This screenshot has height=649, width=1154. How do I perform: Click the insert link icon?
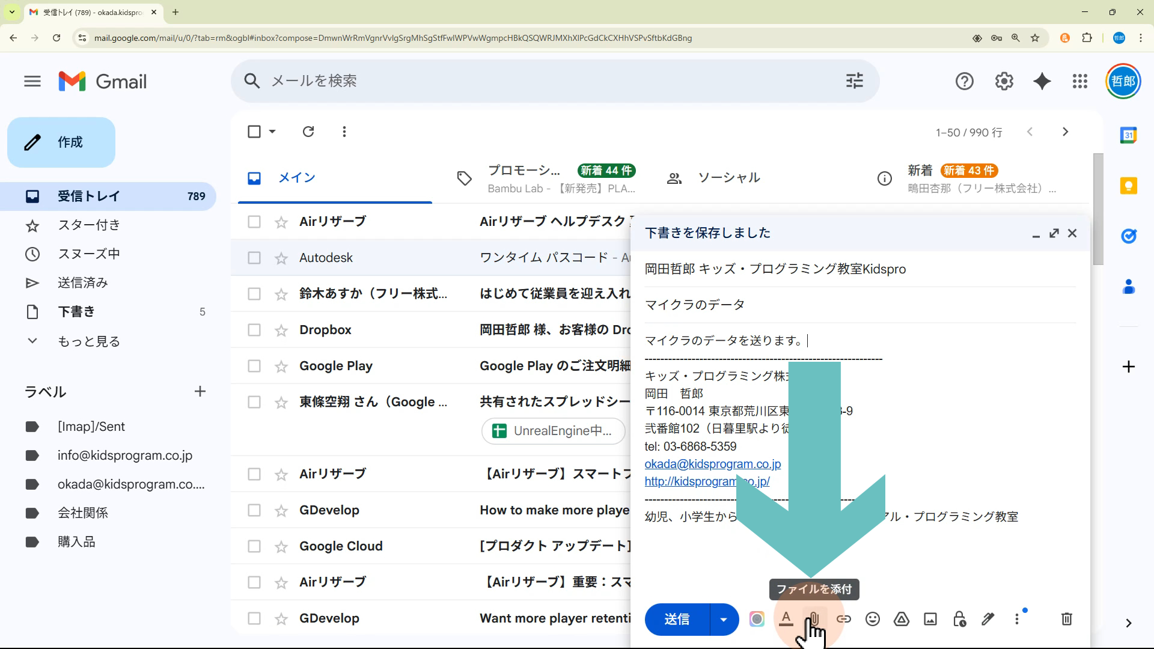[x=844, y=619]
